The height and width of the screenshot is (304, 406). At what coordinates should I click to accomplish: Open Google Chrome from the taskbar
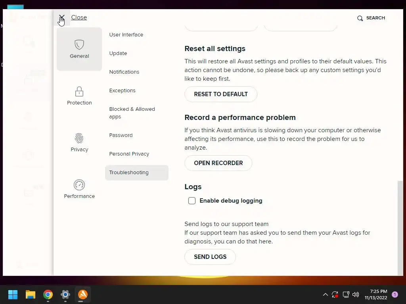click(x=48, y=294)
